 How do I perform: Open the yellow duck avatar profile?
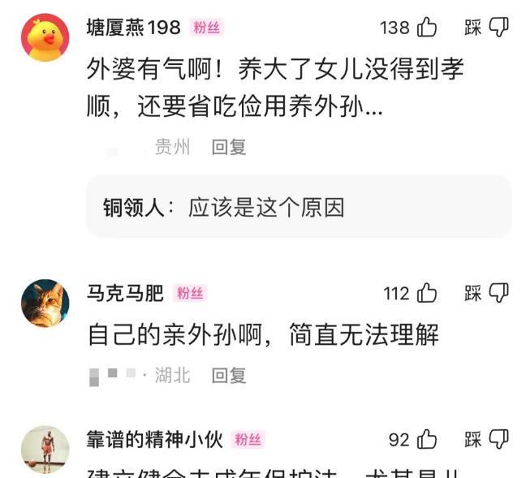45,37
